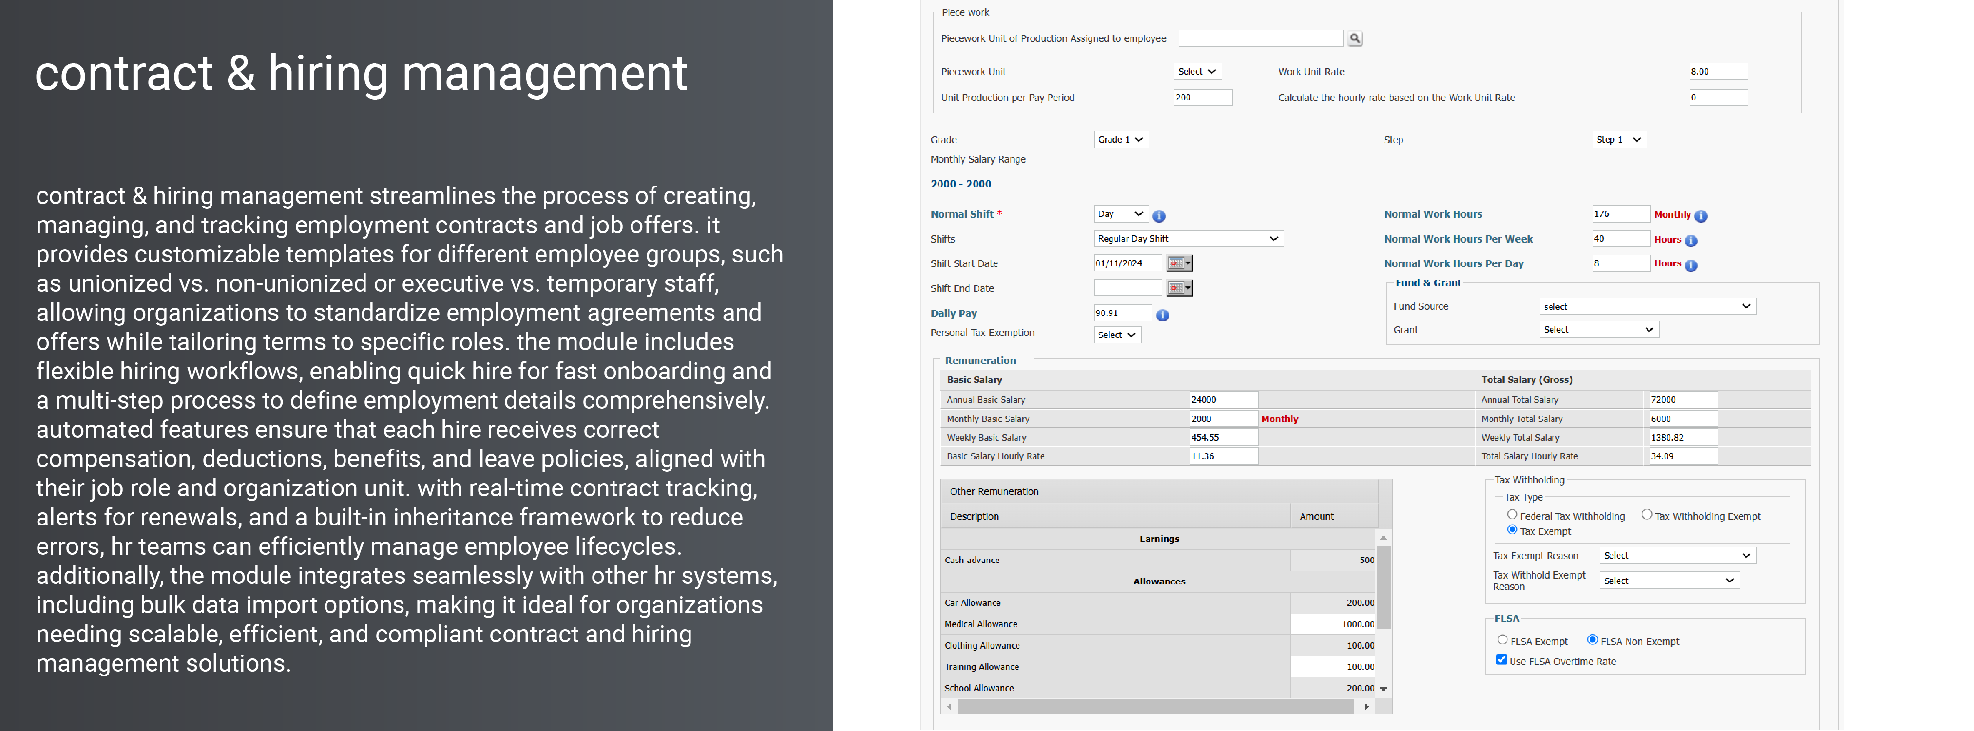
Task: Click the hourly rate calculation field showing 0
Action: [x=1718, y=97]
